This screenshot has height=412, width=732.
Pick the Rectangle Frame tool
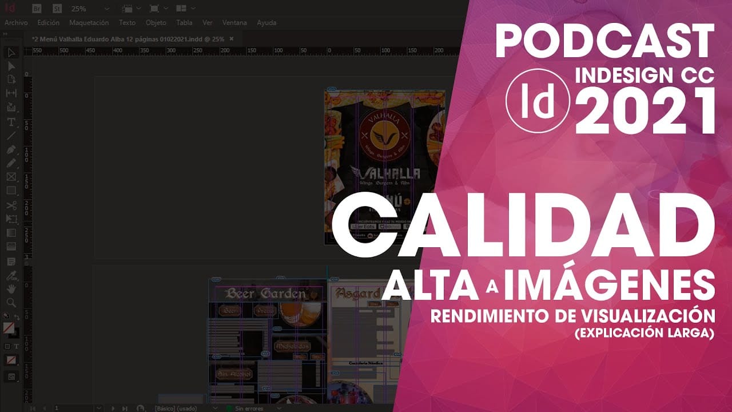pyautogui.click(x=11, y=177)
